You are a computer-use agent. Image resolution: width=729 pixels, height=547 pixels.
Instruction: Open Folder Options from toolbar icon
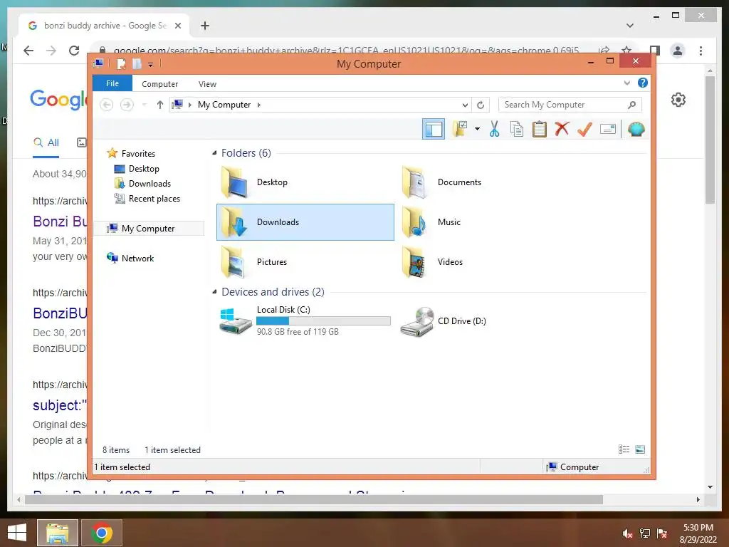point(461,129)
